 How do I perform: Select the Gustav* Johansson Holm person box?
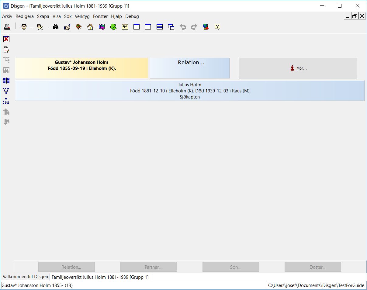pos(81,68)
